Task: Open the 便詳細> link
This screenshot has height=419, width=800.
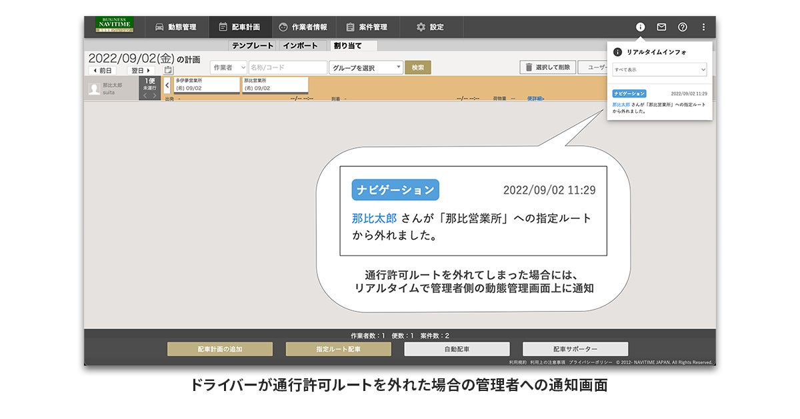Action: point(536,99)
